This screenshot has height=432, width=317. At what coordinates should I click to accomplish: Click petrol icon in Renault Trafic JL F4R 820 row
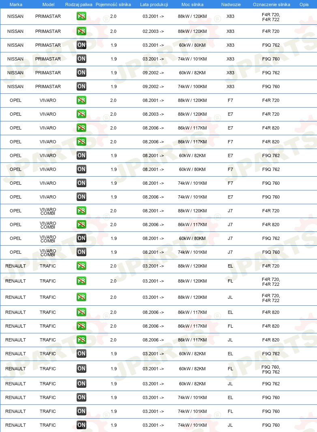(x=81, y=339)
